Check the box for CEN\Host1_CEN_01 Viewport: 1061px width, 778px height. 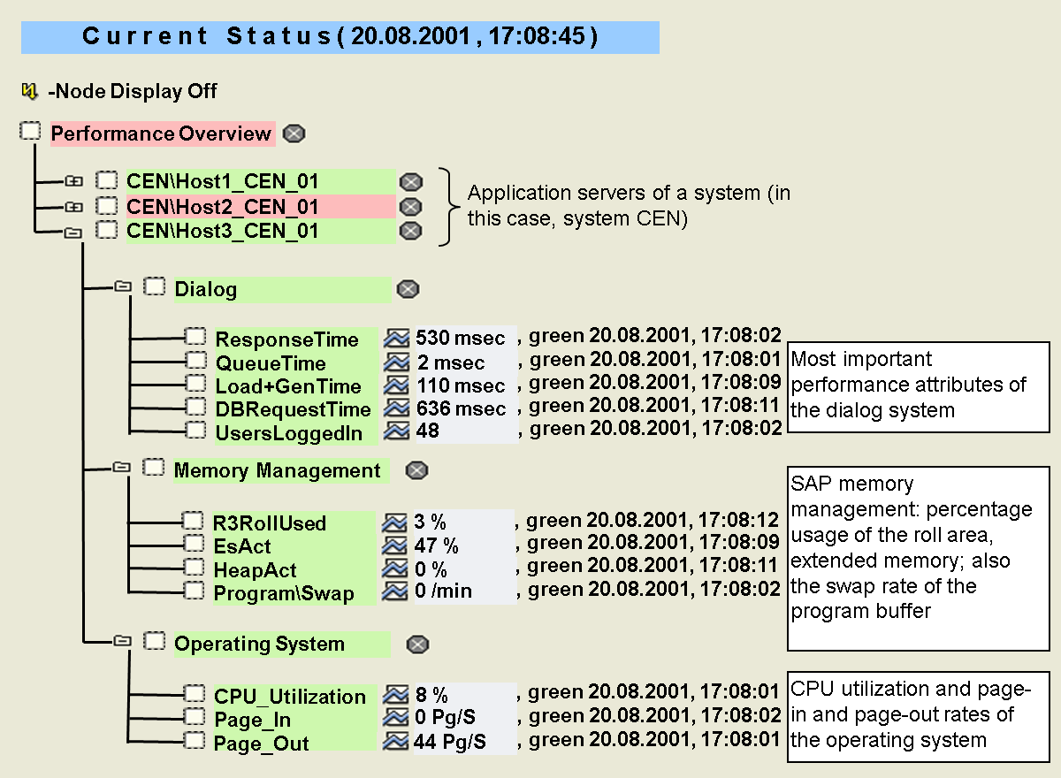coord(107,181)
